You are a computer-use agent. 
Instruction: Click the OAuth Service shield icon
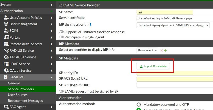point(6,70)
